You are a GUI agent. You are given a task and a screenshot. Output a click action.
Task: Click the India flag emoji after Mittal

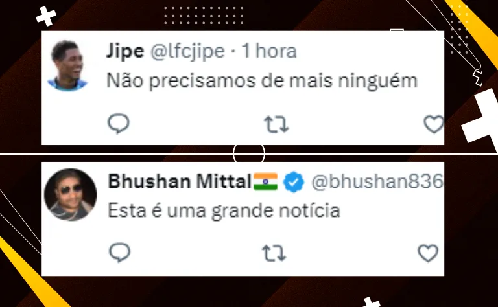(265, 181)
